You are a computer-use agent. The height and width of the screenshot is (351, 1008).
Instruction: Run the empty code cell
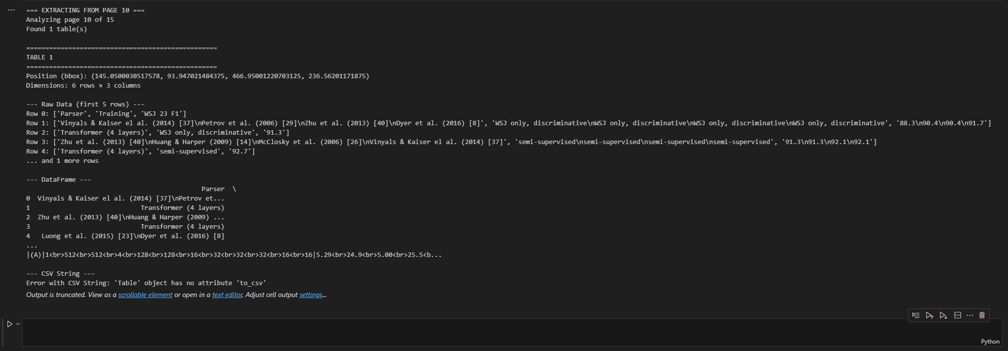tap(9, 324)
